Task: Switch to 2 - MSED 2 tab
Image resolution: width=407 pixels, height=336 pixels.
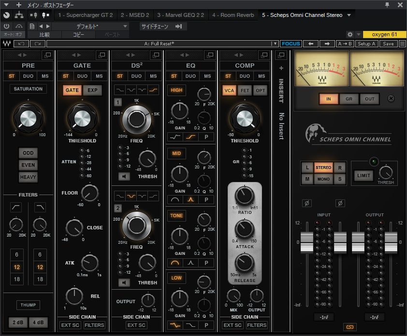Action: pyautogui.click(x=135, y=15)
